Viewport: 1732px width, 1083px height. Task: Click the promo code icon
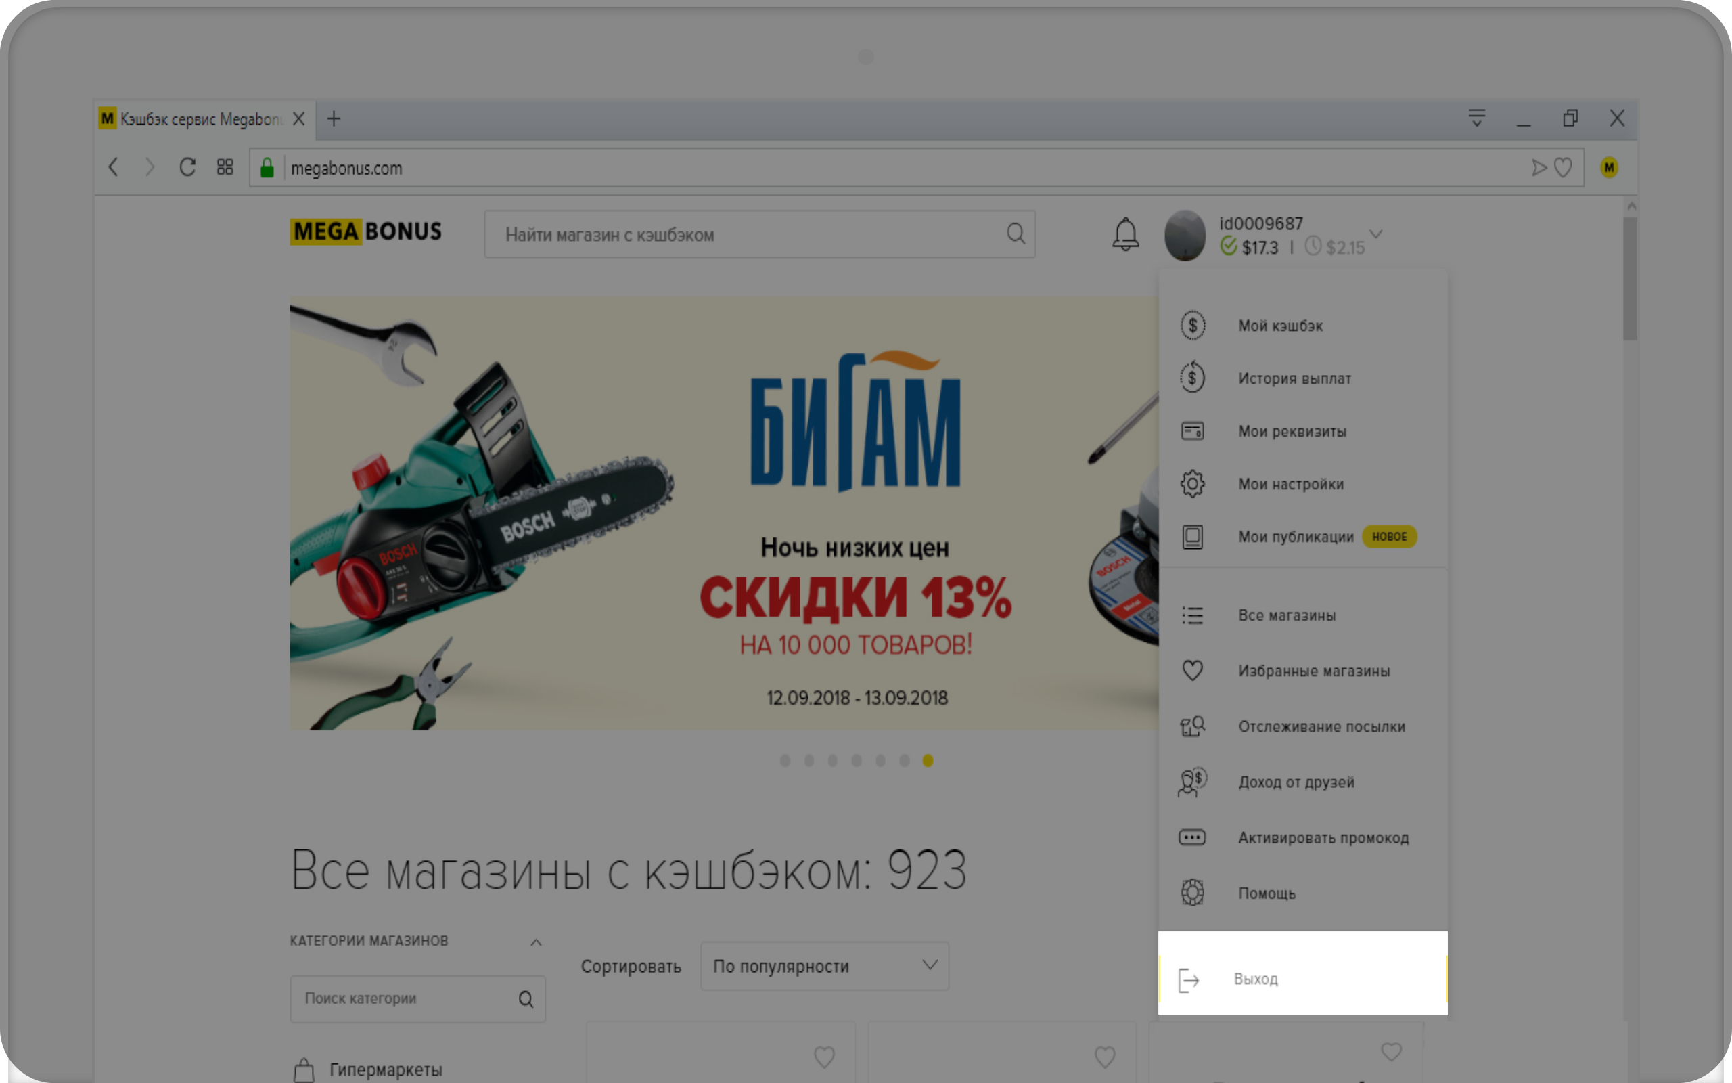click(1192, 837)
